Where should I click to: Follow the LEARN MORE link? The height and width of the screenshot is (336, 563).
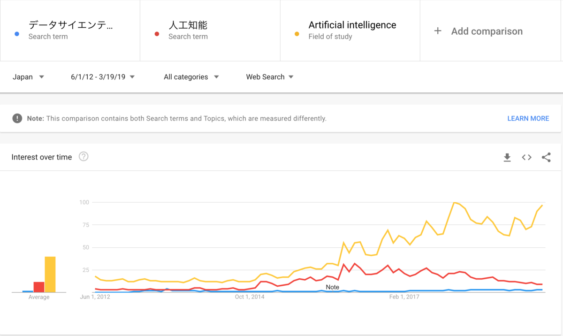pyautogui.click(x=528, y=118)
